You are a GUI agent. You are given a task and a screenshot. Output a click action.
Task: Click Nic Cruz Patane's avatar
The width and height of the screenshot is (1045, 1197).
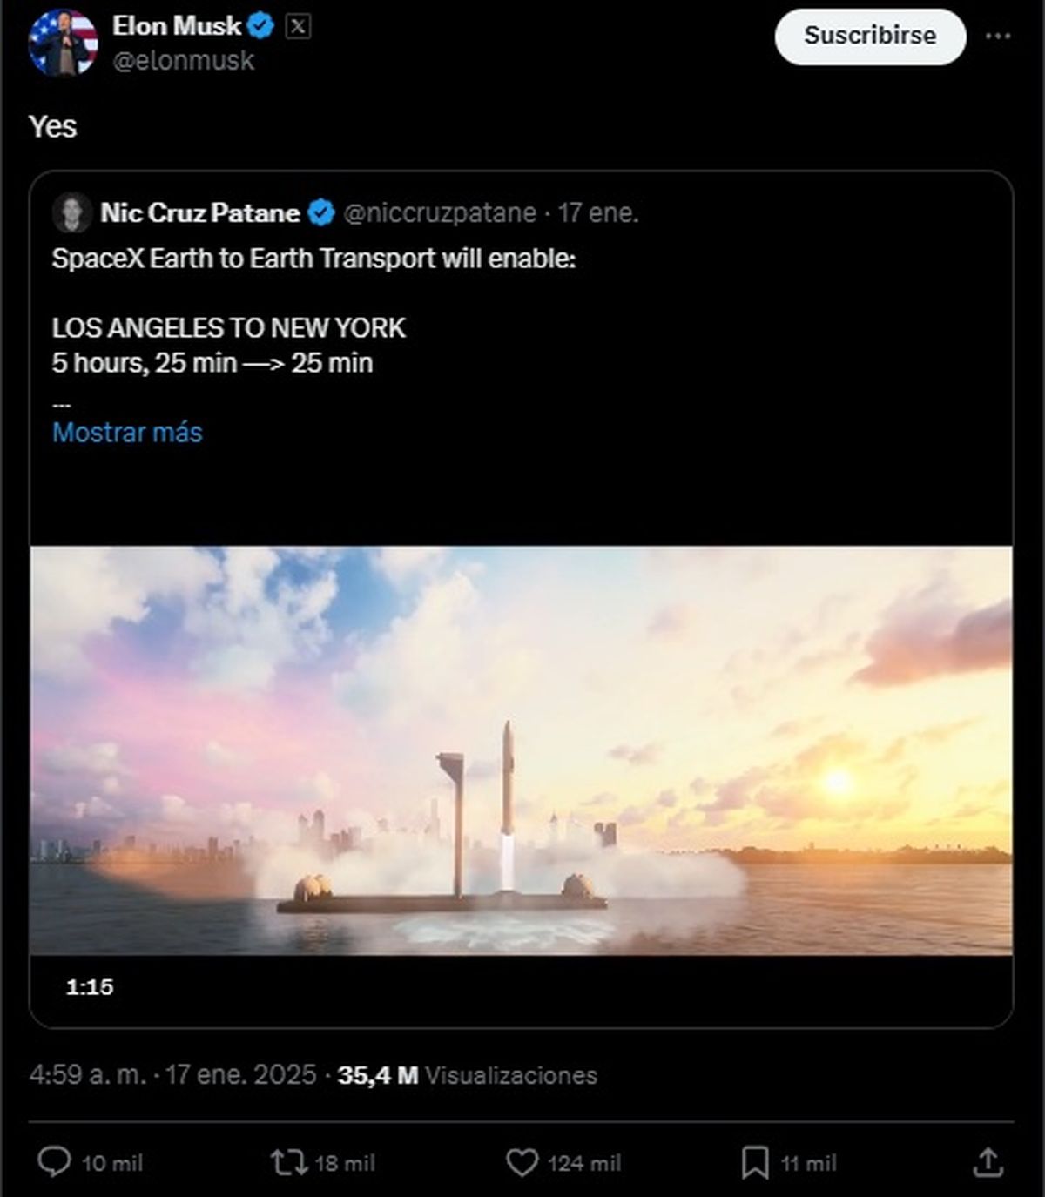[72, 212]
